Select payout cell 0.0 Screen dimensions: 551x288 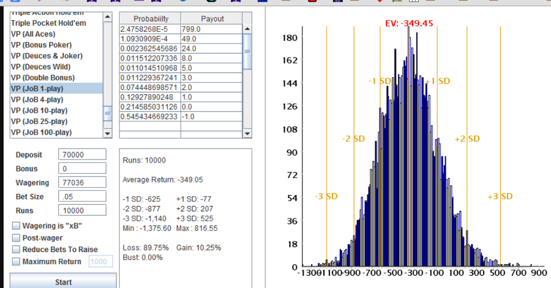(212, 106)
